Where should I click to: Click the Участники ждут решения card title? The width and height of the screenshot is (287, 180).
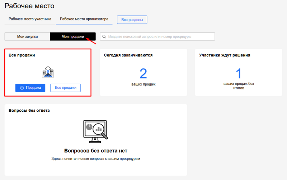[225, 55]
